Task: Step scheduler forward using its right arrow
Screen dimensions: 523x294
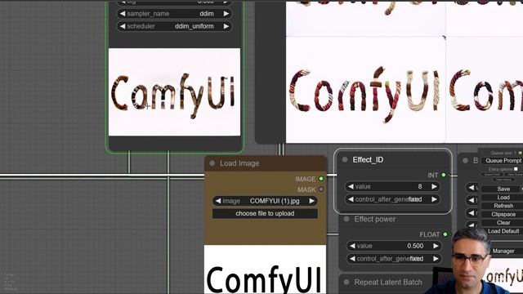Action: [226, 26]
